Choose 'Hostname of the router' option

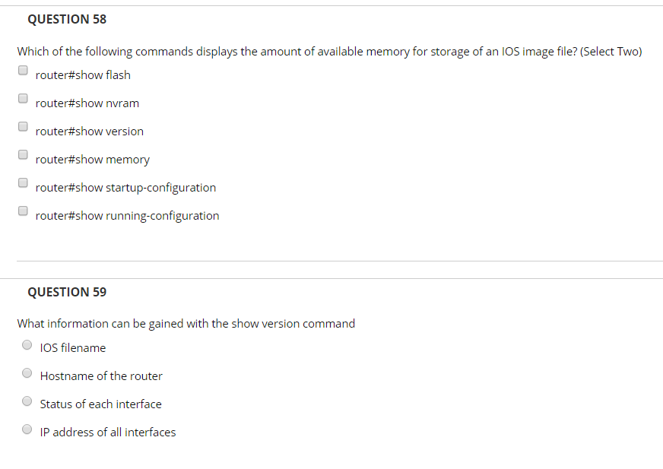coord(27,372)
